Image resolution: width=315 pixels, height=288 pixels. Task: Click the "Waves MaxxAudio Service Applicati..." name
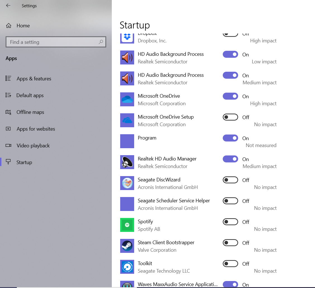177,284
